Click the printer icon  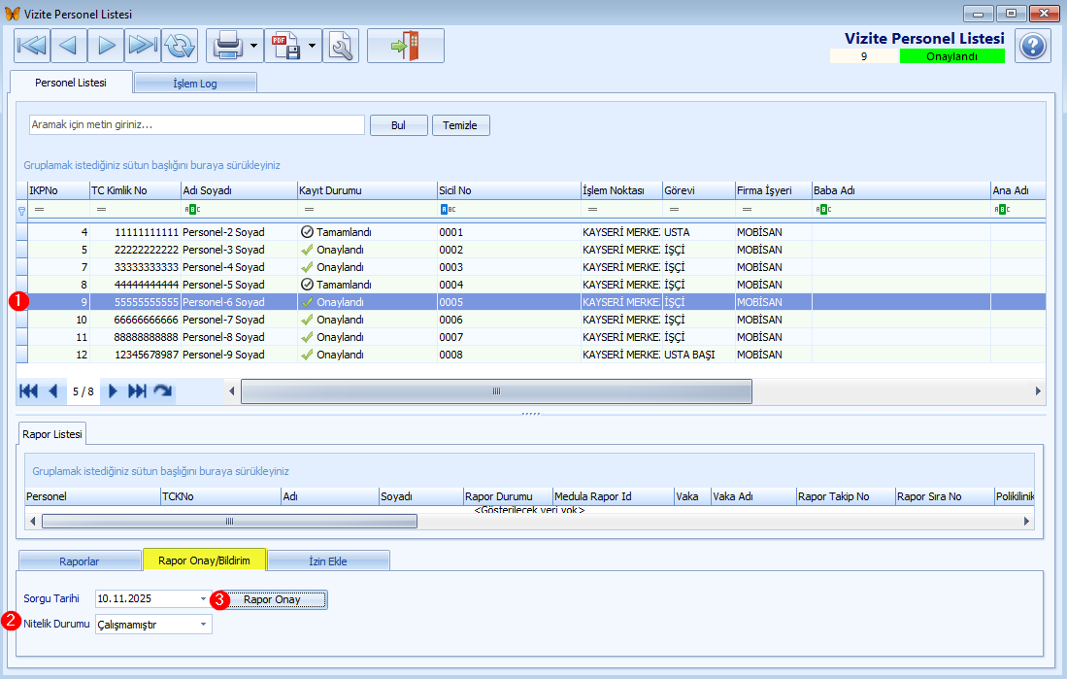(x=226, y=46)
